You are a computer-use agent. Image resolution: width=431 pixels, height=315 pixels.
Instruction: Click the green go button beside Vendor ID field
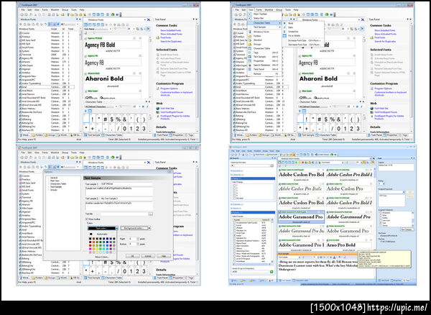(x=272, y=272)
